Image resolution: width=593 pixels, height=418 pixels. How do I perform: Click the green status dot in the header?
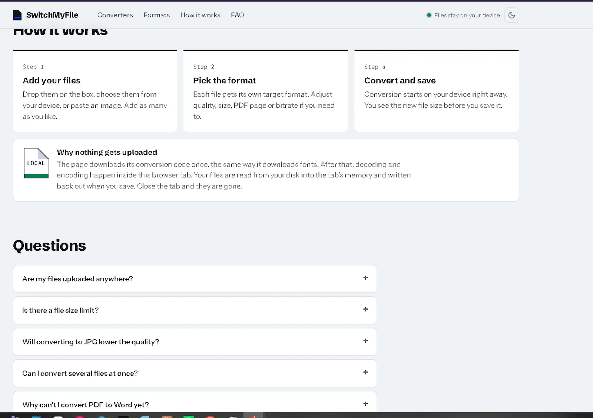[429, 15]
